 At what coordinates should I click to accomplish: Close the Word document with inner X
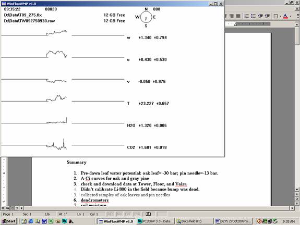point(297,9)
